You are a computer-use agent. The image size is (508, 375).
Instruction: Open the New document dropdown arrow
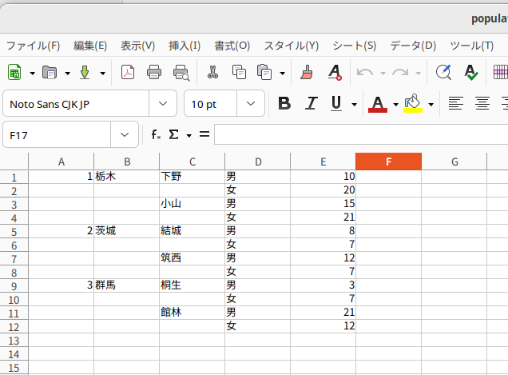(x=32, y=74)
